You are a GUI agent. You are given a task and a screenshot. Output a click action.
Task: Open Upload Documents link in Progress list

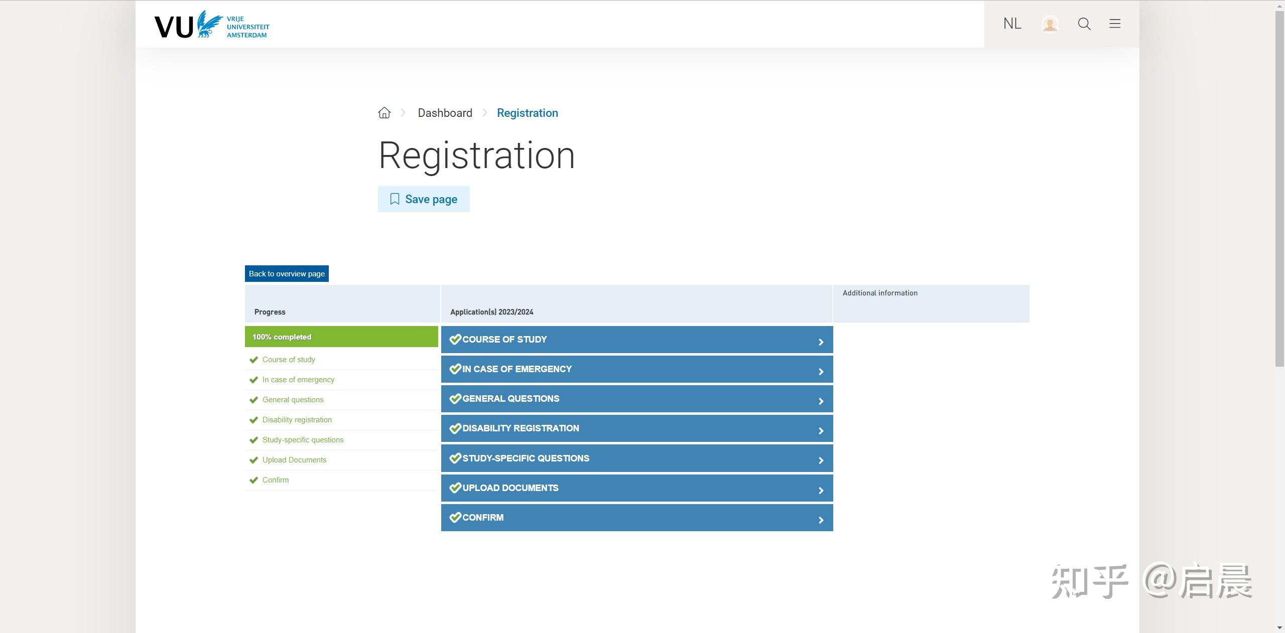point(294,460)
